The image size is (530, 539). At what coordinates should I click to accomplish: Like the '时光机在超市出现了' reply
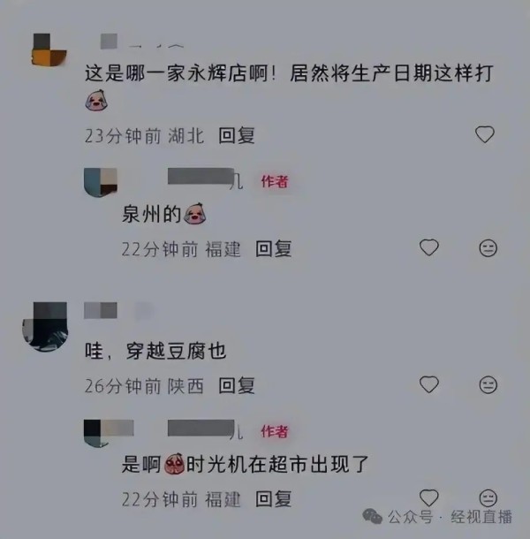(429, 497)
